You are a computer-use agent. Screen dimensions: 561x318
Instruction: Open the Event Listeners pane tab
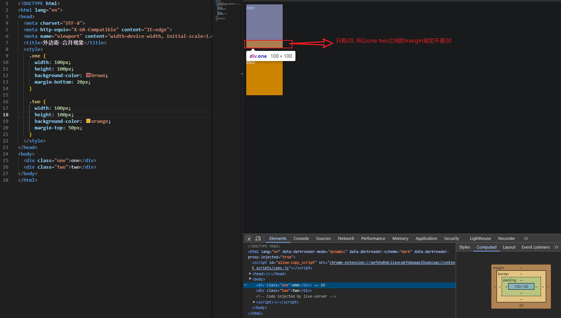[535, 247]
